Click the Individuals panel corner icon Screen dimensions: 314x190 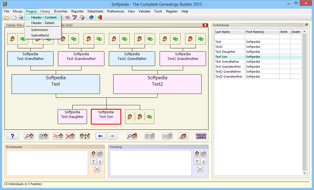pos(306,25)
